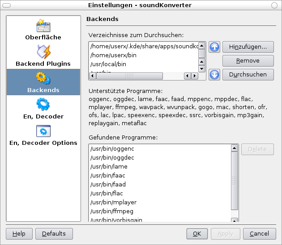Move the selected directory down with the blue down arrow
This screenshot has height=245, width=282.
pos(214,75)
